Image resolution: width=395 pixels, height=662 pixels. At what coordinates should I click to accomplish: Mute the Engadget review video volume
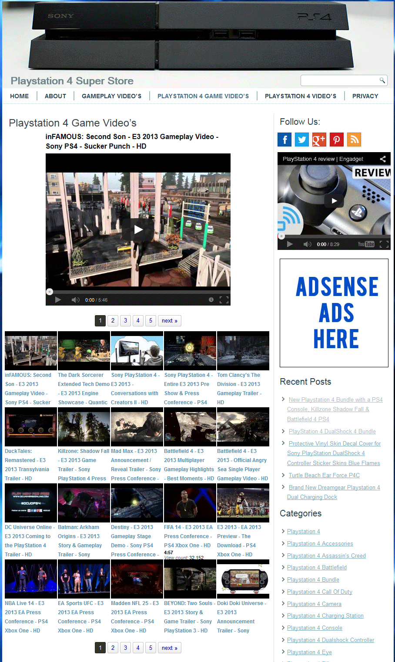307,244
